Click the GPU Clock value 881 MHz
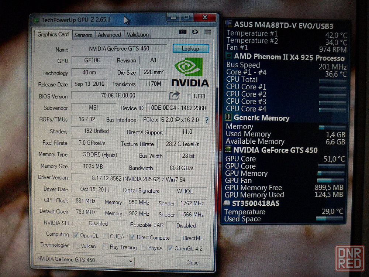 click(x=86, y=201)
